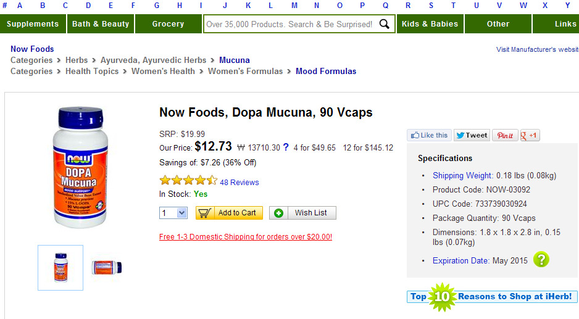Click the search magnifier icon

click(385, 24)
